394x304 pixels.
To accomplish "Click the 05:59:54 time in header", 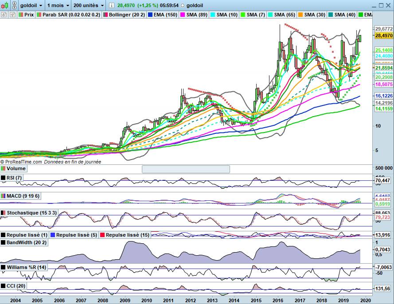I will coord(169,5).
